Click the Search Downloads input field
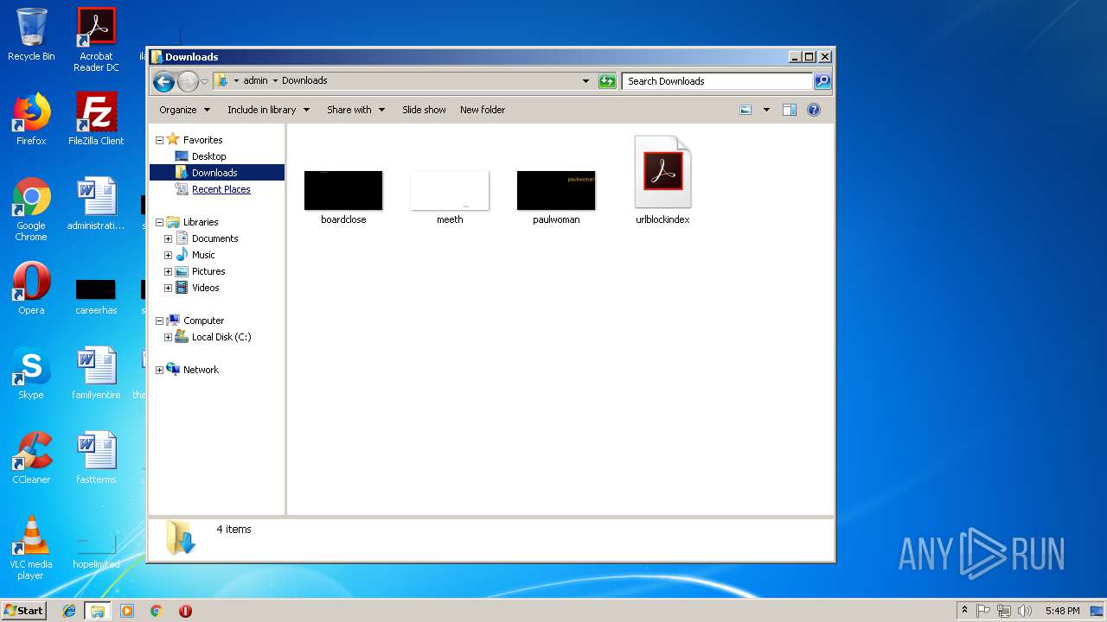Screen dimensions: 1107x622 (x=717, y=81)
